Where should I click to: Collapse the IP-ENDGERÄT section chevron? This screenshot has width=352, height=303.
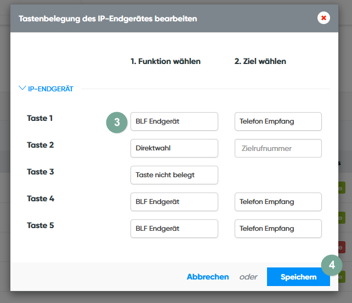pyautogui.click(x=22, y=88)
